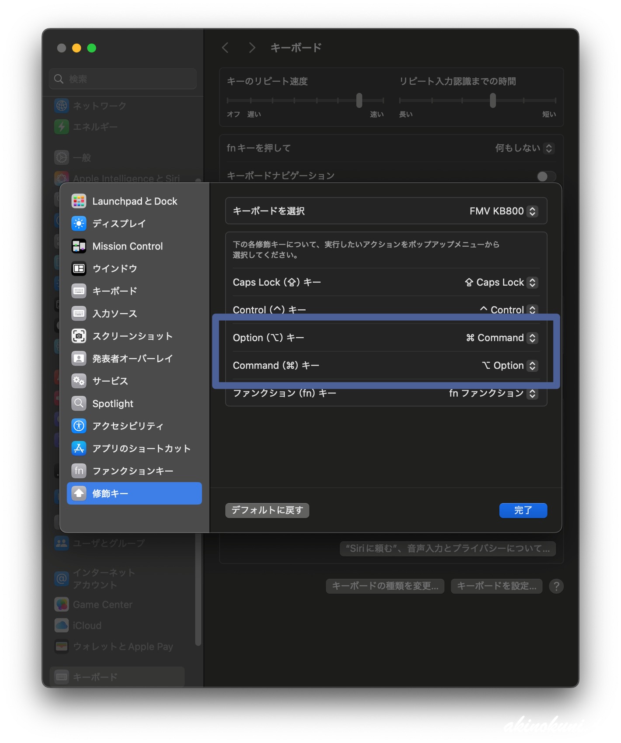Select the 入力ソース list item
621x743 pixels.
click(x=134, y=314)
